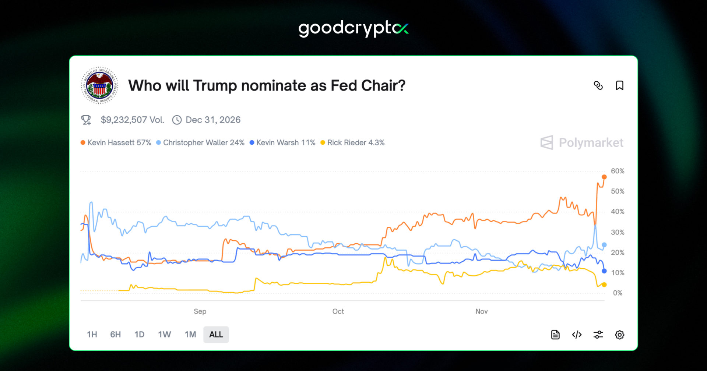707x371 pixels.
Task: Open the market rules document icon
Action: [555, 335]
